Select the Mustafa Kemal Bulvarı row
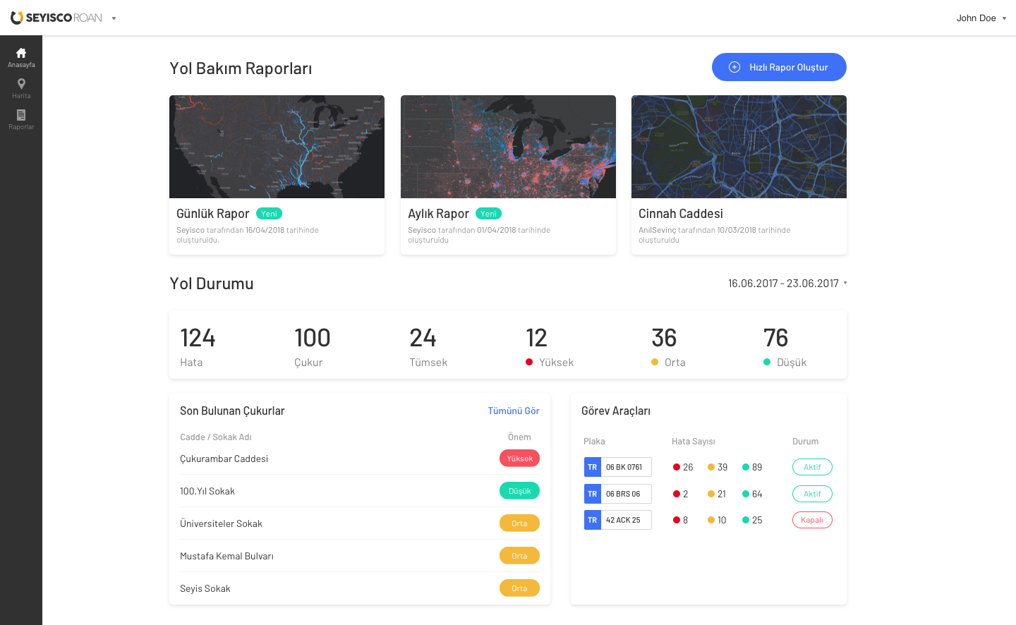This screenshot has height=625, width=1016. (x=360, y=556)
